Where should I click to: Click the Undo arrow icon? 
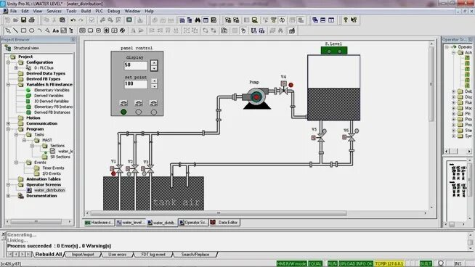coord(73,20)
